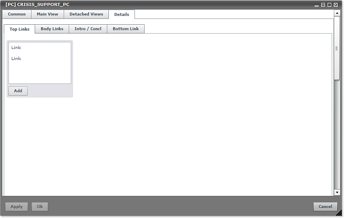Viewport: 344px width, 218px height.
Task: Click the window resize grip corner
Action: (340, 215)
